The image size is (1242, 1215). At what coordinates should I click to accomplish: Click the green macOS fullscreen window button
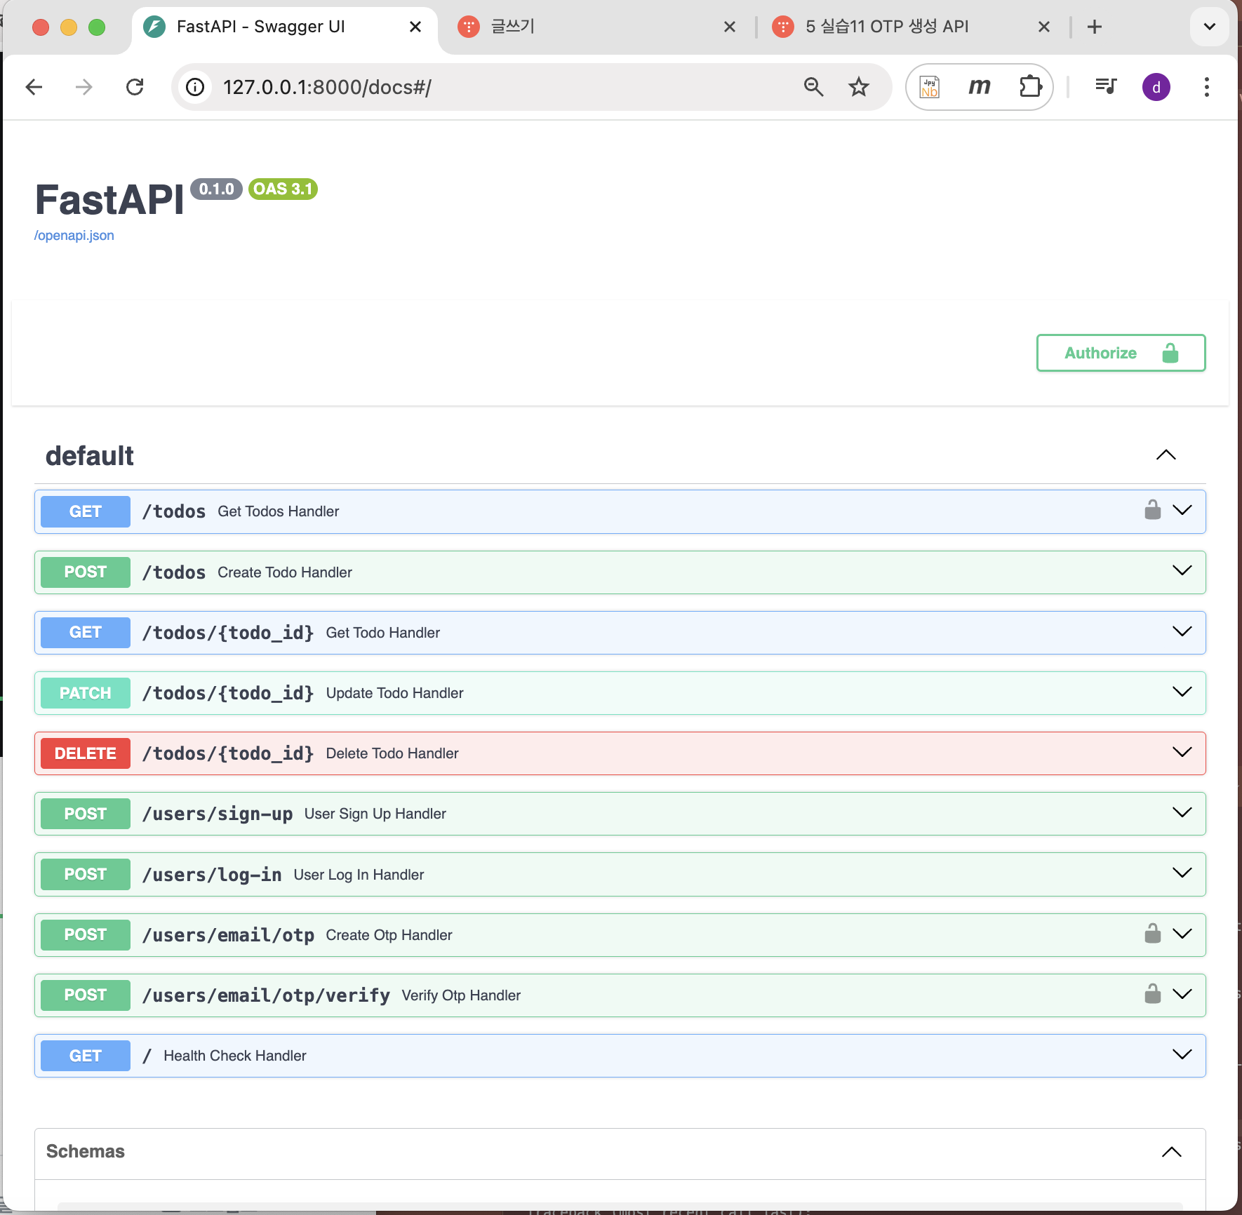[97, 27]
